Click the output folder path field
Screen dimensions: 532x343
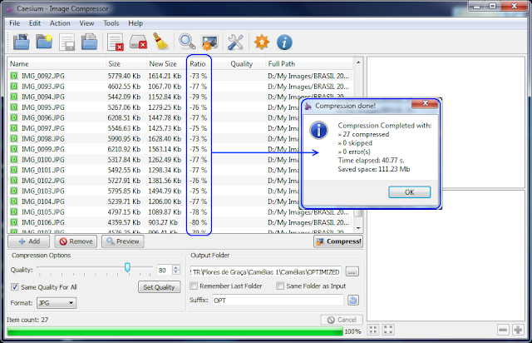[265, 271]
